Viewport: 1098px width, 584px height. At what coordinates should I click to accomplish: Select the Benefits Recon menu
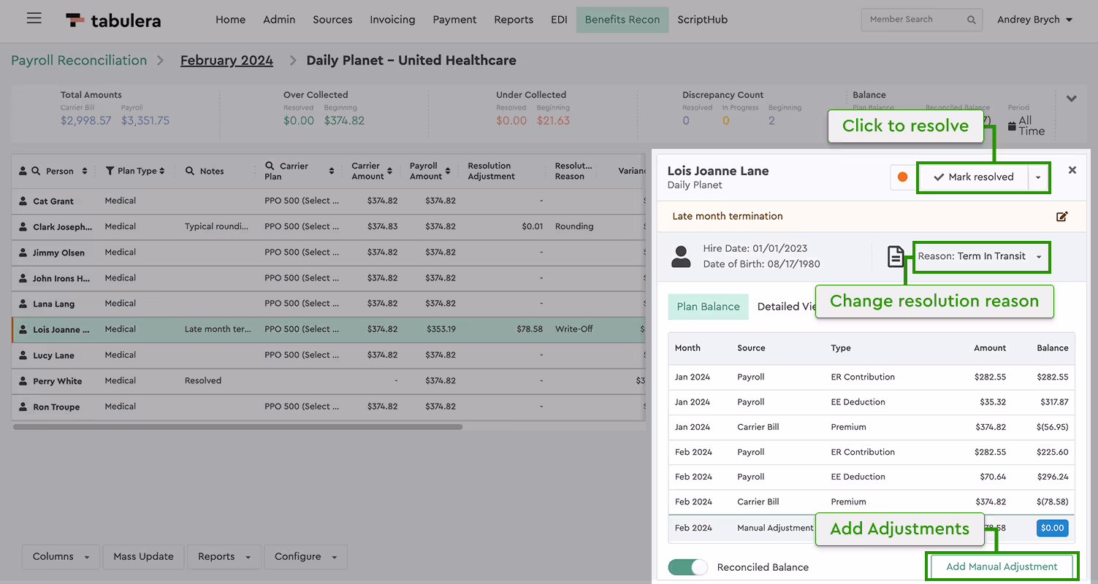coord(622,20)
